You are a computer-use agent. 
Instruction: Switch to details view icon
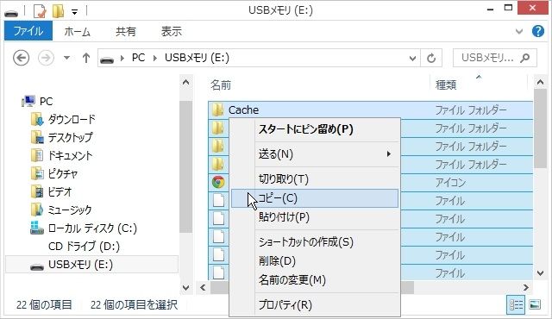pyautogui.click(x=516, y=305)
